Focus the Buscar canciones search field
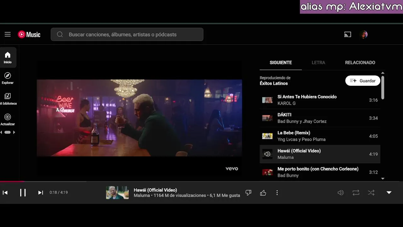This screenshot has height=227, width=403. [x=127, y=34]
